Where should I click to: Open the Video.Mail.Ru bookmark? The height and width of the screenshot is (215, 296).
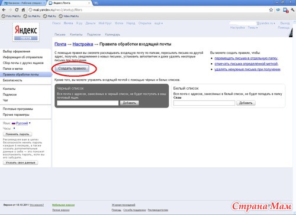(69, 16)
